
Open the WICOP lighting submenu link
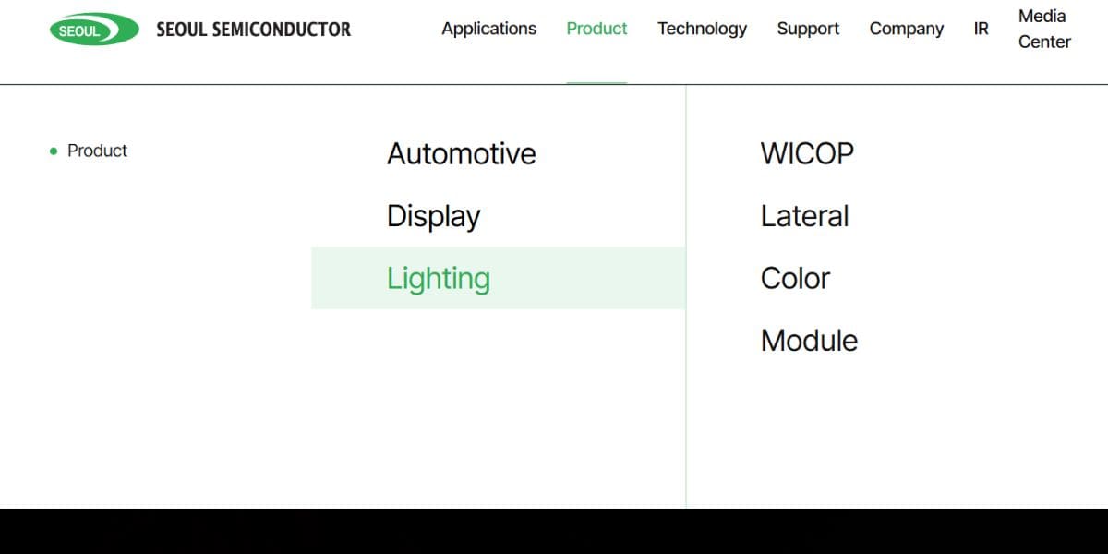(807, 153)
